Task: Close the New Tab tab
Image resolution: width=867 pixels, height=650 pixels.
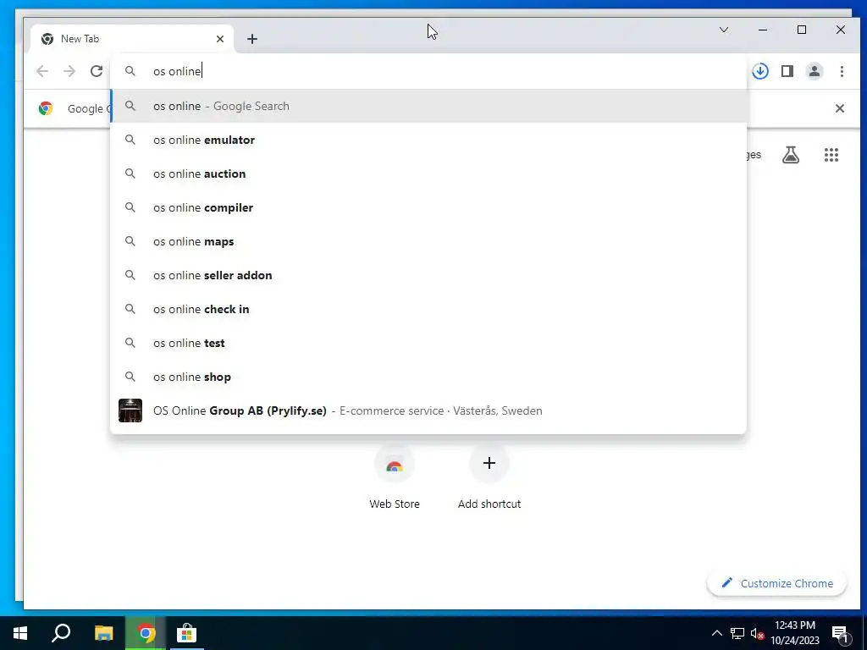Action: [x=220, y=39]
